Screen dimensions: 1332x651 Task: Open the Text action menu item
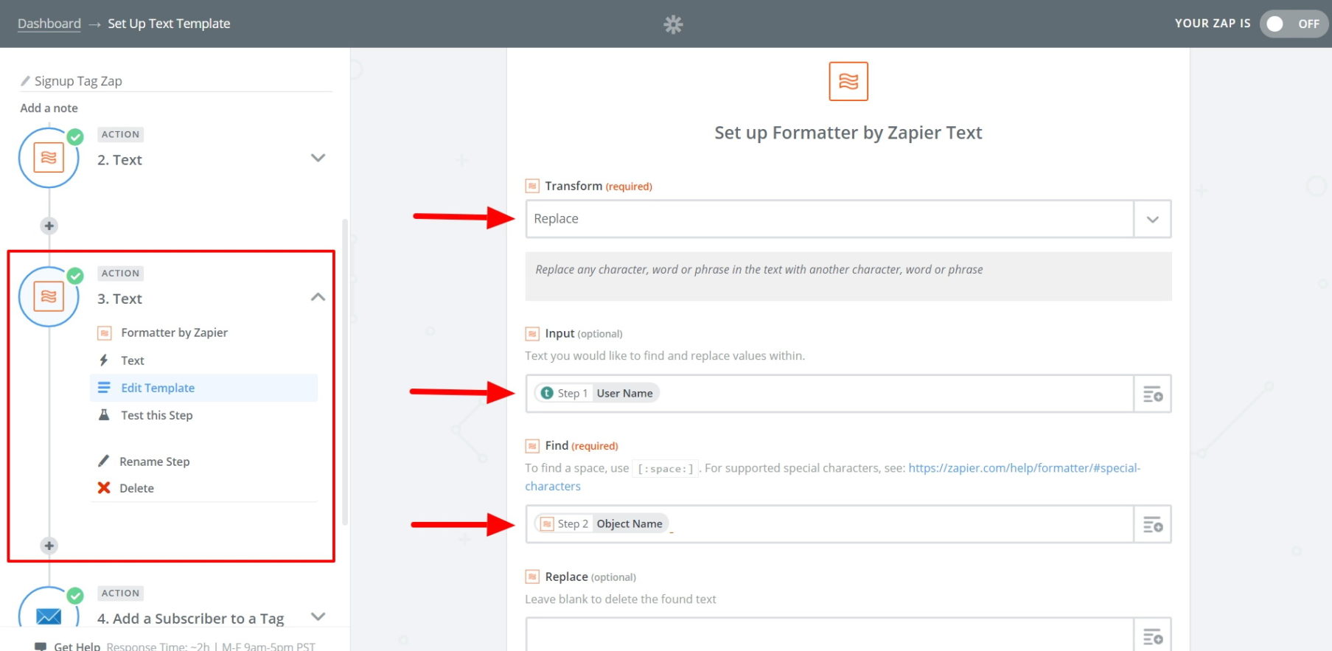(x=133, y=361)
